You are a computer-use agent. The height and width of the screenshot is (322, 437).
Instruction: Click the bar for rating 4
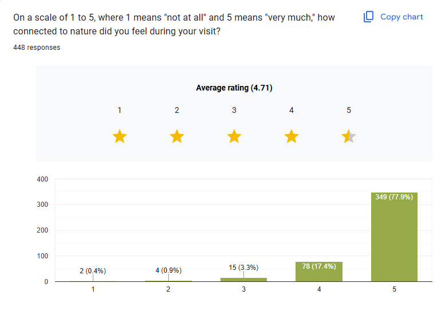pyautogui.click(x=319, y=272)
